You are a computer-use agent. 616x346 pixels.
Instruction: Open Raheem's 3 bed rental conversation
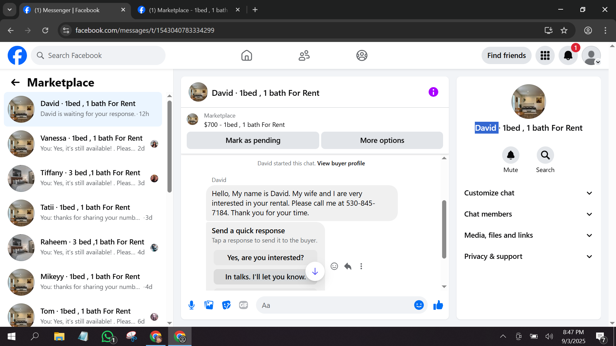83,247
